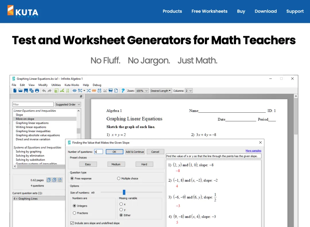Click the presentation image toolbar icon
Image resolution: width=310 pixels, height=227 pixels.
(x=111, y=91)
